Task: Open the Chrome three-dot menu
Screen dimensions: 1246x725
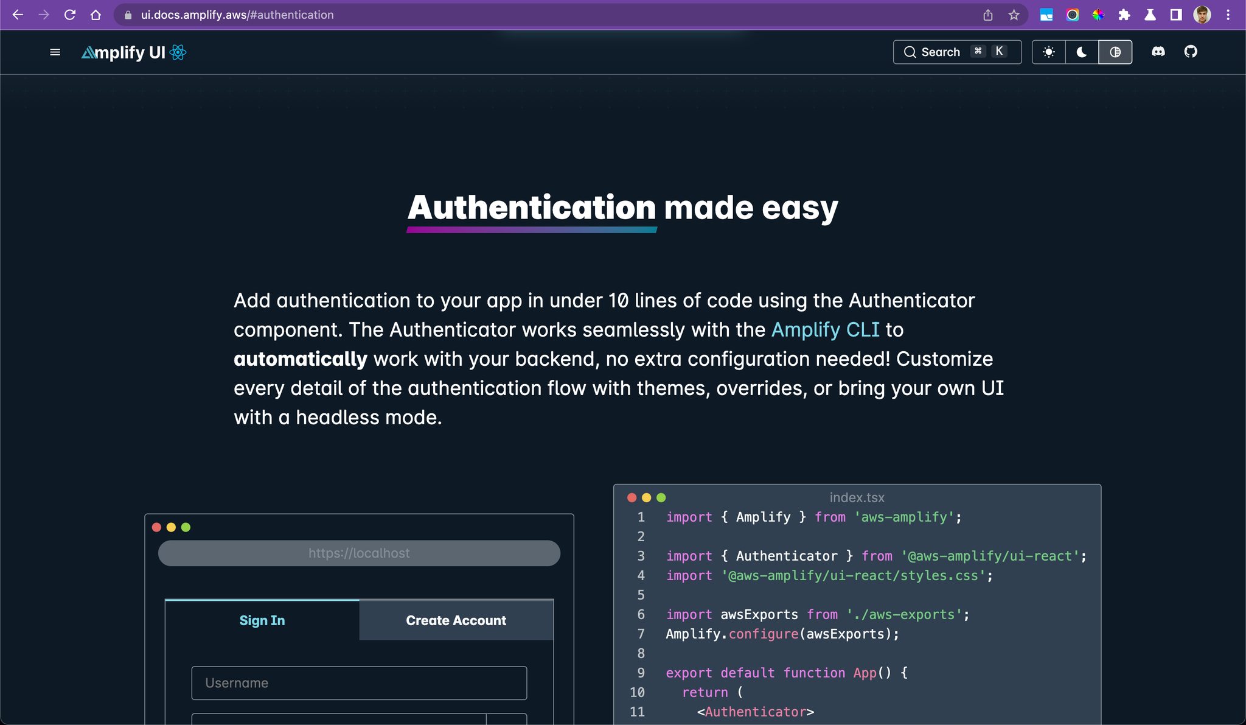Action: (x=1228, y=15)
